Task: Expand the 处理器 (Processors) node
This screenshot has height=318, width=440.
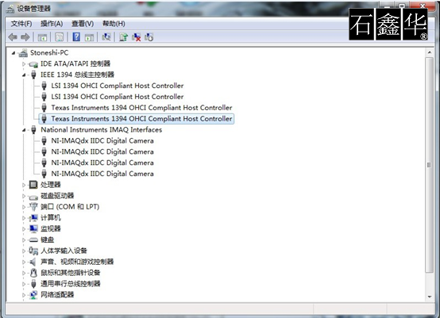Action: [x=24, y=185]
